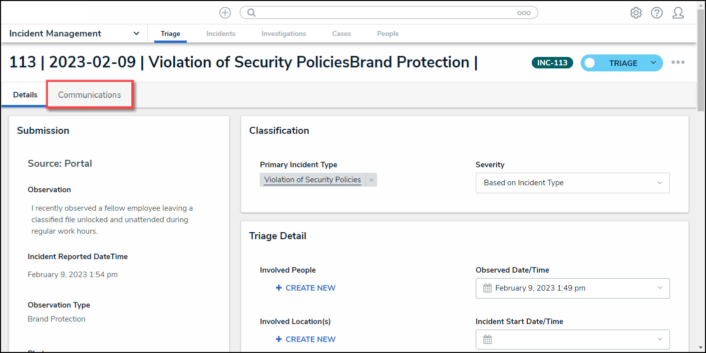The image size is (706, 353).
Task: Click Create New under Involved Location(s)
Action: click(306, 340)
